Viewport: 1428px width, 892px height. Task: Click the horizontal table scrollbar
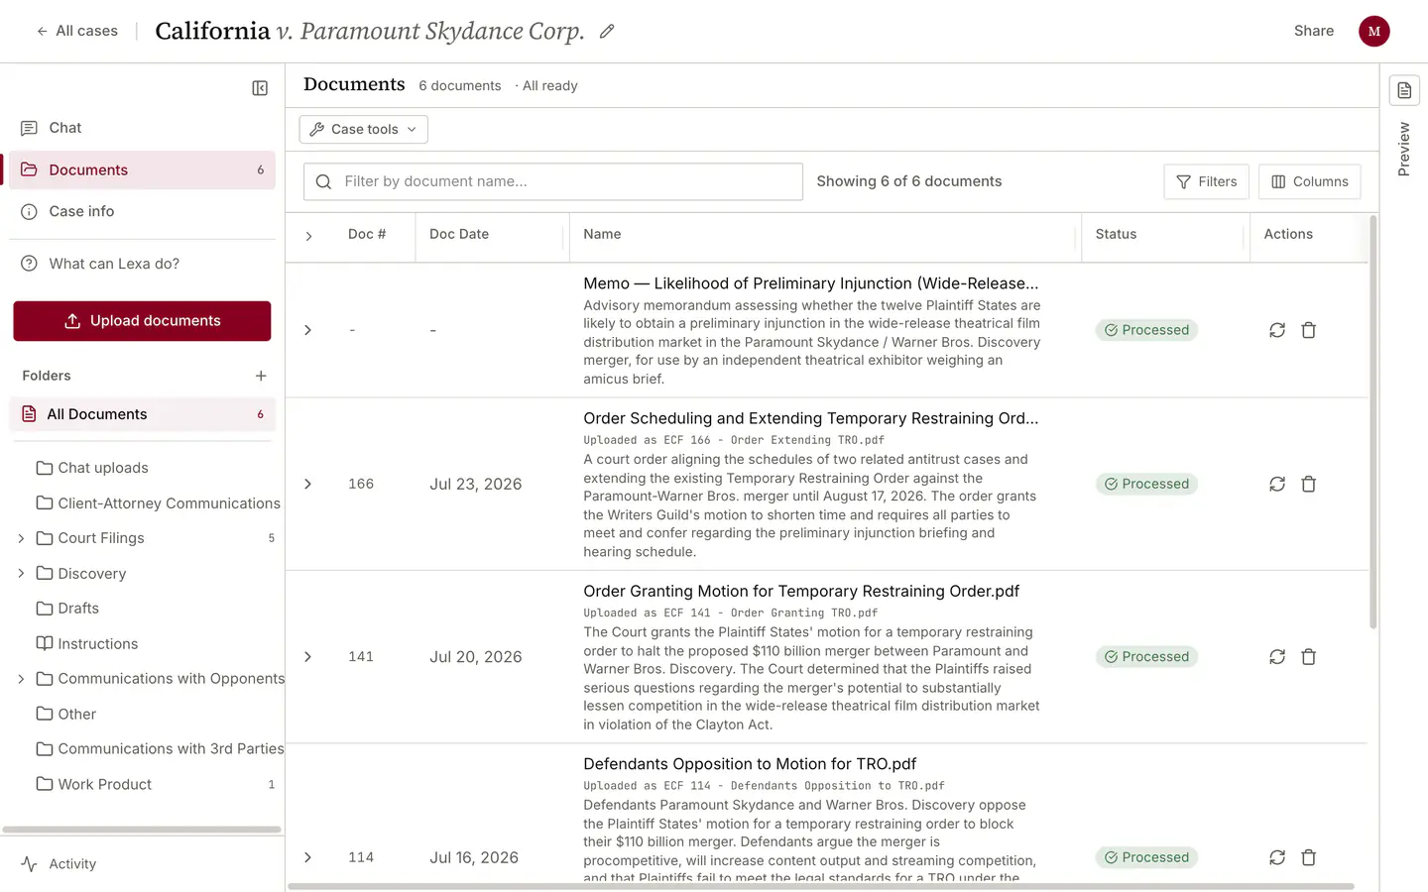click(821, 886)
